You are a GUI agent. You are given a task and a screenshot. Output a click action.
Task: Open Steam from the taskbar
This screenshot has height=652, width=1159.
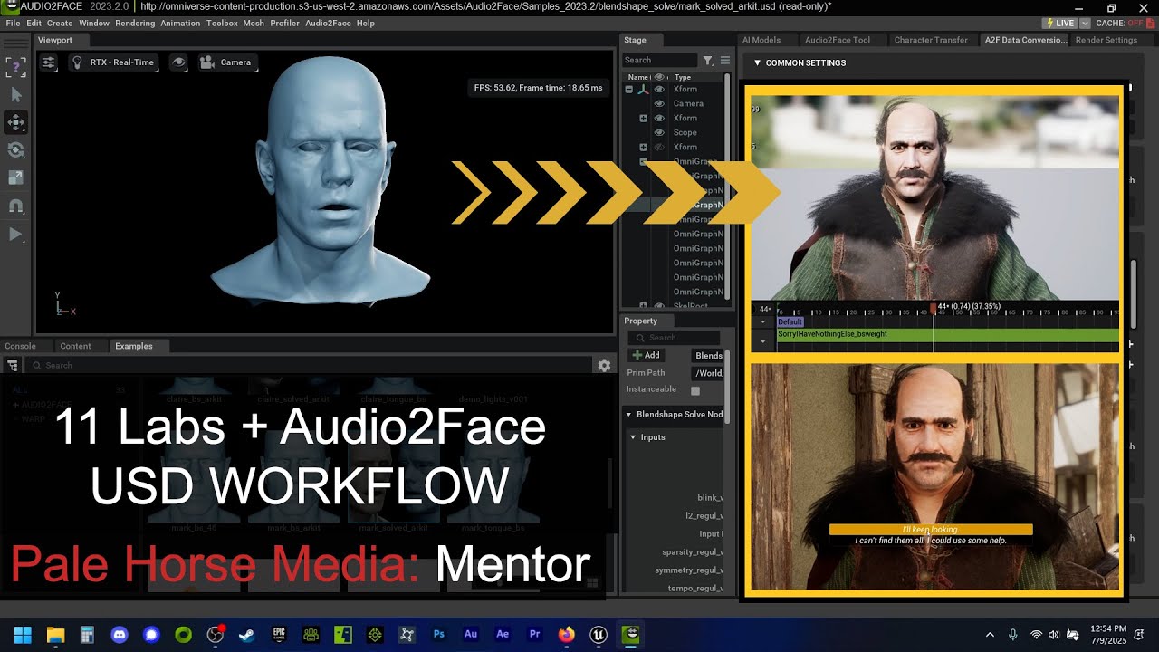coord(246,635)
